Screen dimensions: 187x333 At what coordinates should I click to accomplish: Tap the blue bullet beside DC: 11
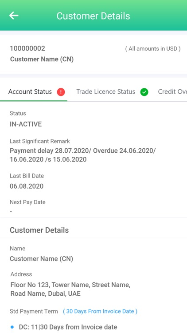click(x=12, y=327)
